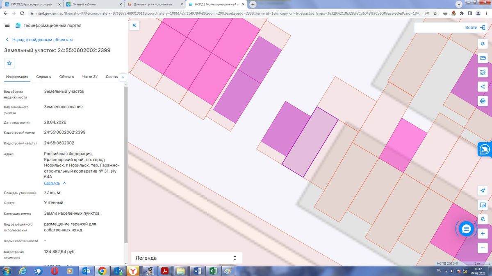Open new browser tab with plus
Image resolution: width=492 pixels, height=276 pixels.
253,4
